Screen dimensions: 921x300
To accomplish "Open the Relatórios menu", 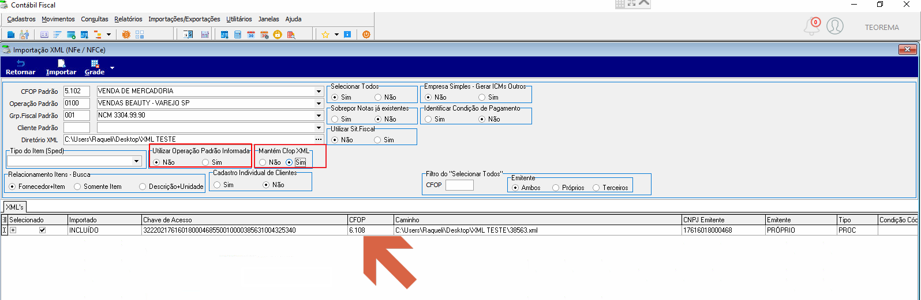I will [x=128, y=19].
